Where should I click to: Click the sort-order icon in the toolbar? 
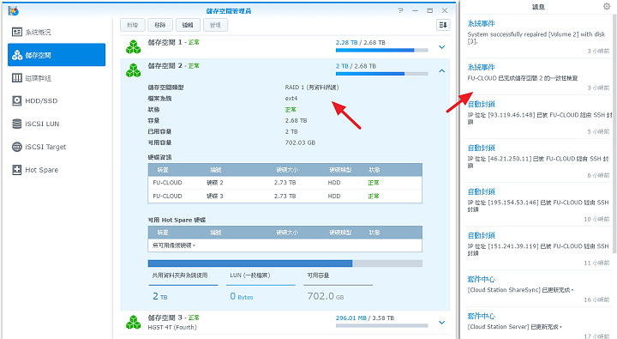pyautogui.click(x=443, y=25)
